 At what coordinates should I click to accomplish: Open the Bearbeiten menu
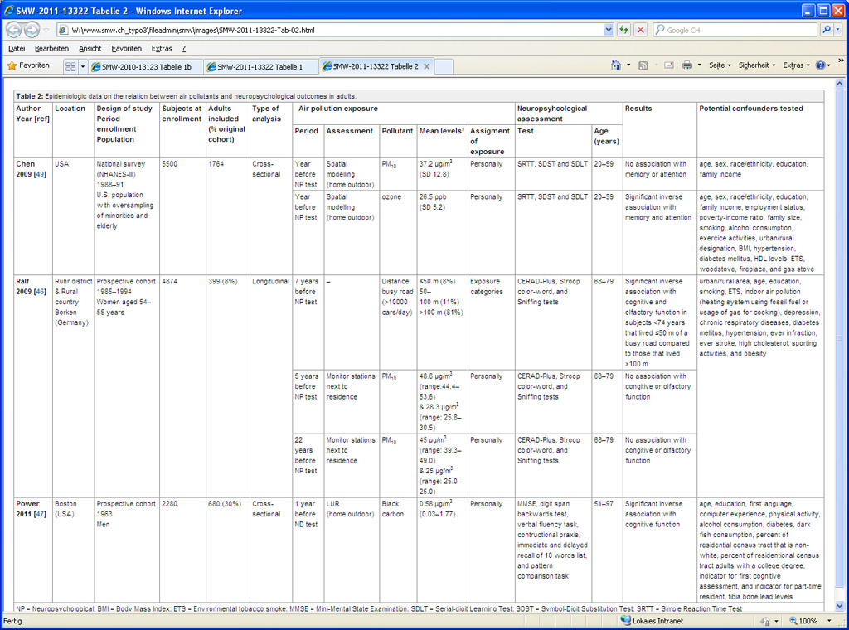(51, 48)
